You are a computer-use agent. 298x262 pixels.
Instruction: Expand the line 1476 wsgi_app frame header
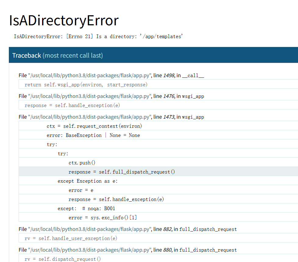click(x=111, y=96)
